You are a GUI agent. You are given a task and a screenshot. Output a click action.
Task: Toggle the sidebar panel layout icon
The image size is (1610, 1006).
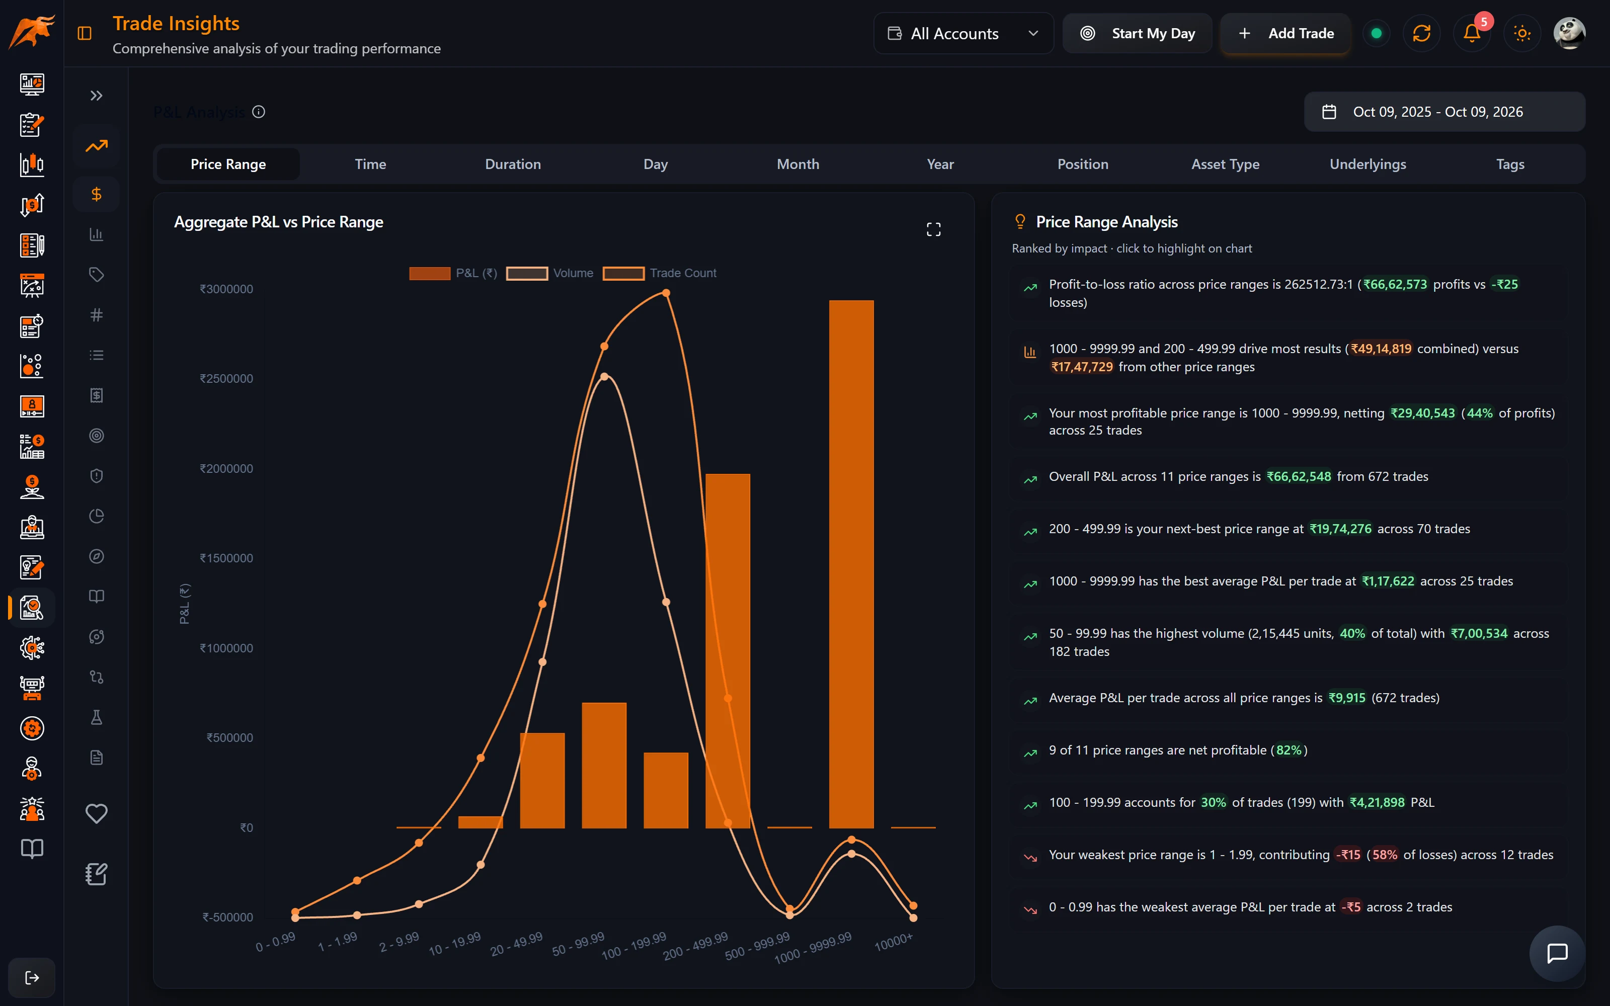click(85, 33)
